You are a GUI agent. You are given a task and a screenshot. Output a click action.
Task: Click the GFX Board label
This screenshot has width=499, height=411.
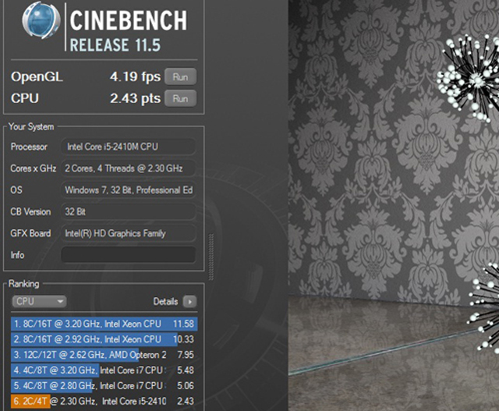click(x=30, y=233)
